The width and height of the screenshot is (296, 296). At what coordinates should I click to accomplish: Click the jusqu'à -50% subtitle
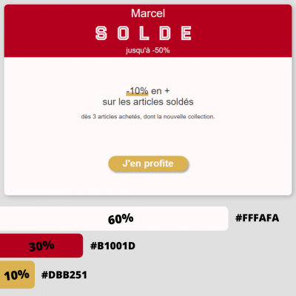point(148,50)
